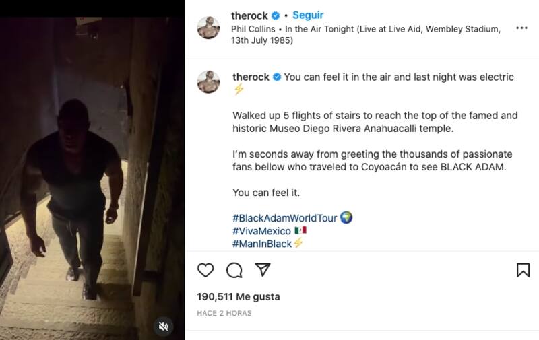Open therock username in post header

(249, 15)
